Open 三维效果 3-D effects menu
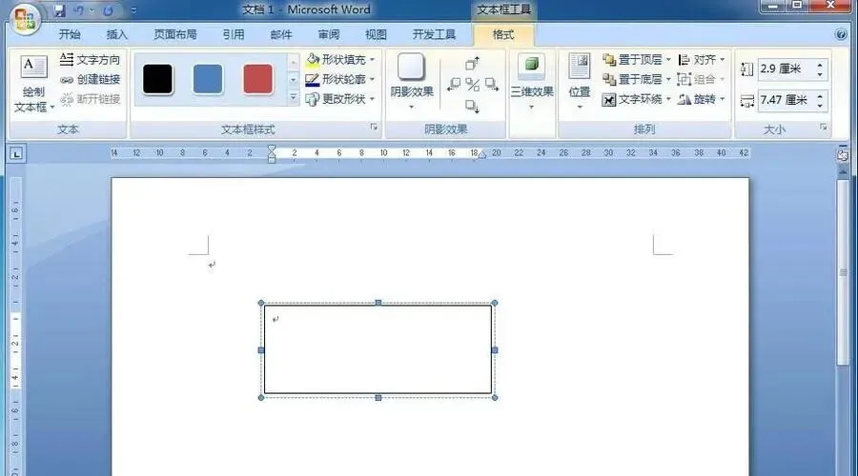 (532, 81)
